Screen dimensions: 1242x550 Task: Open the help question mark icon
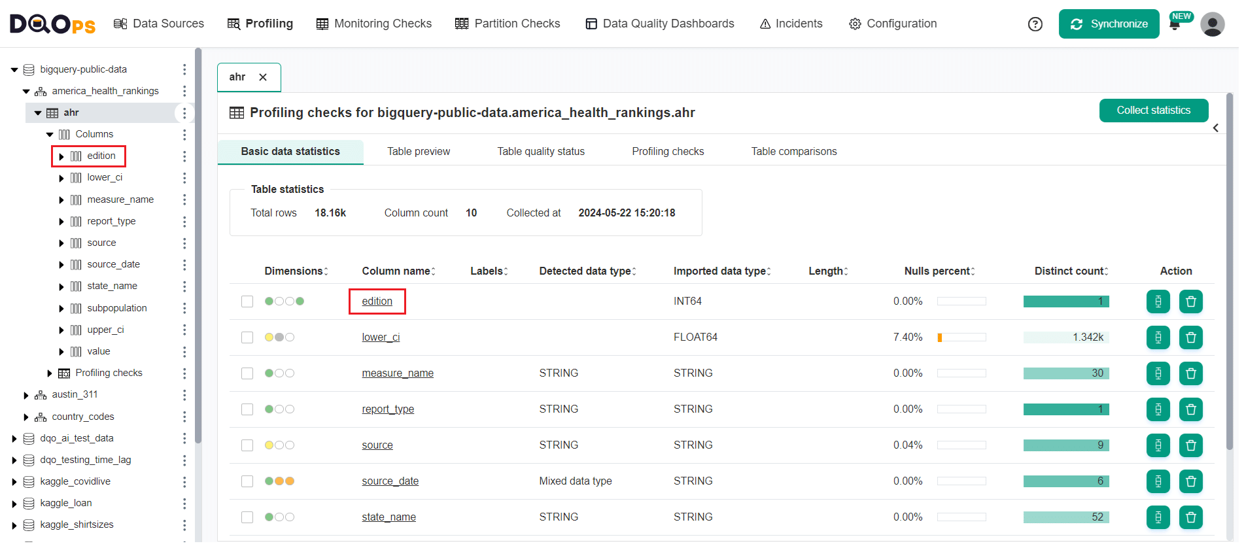pyautogui.click(x=1035, y=24)
